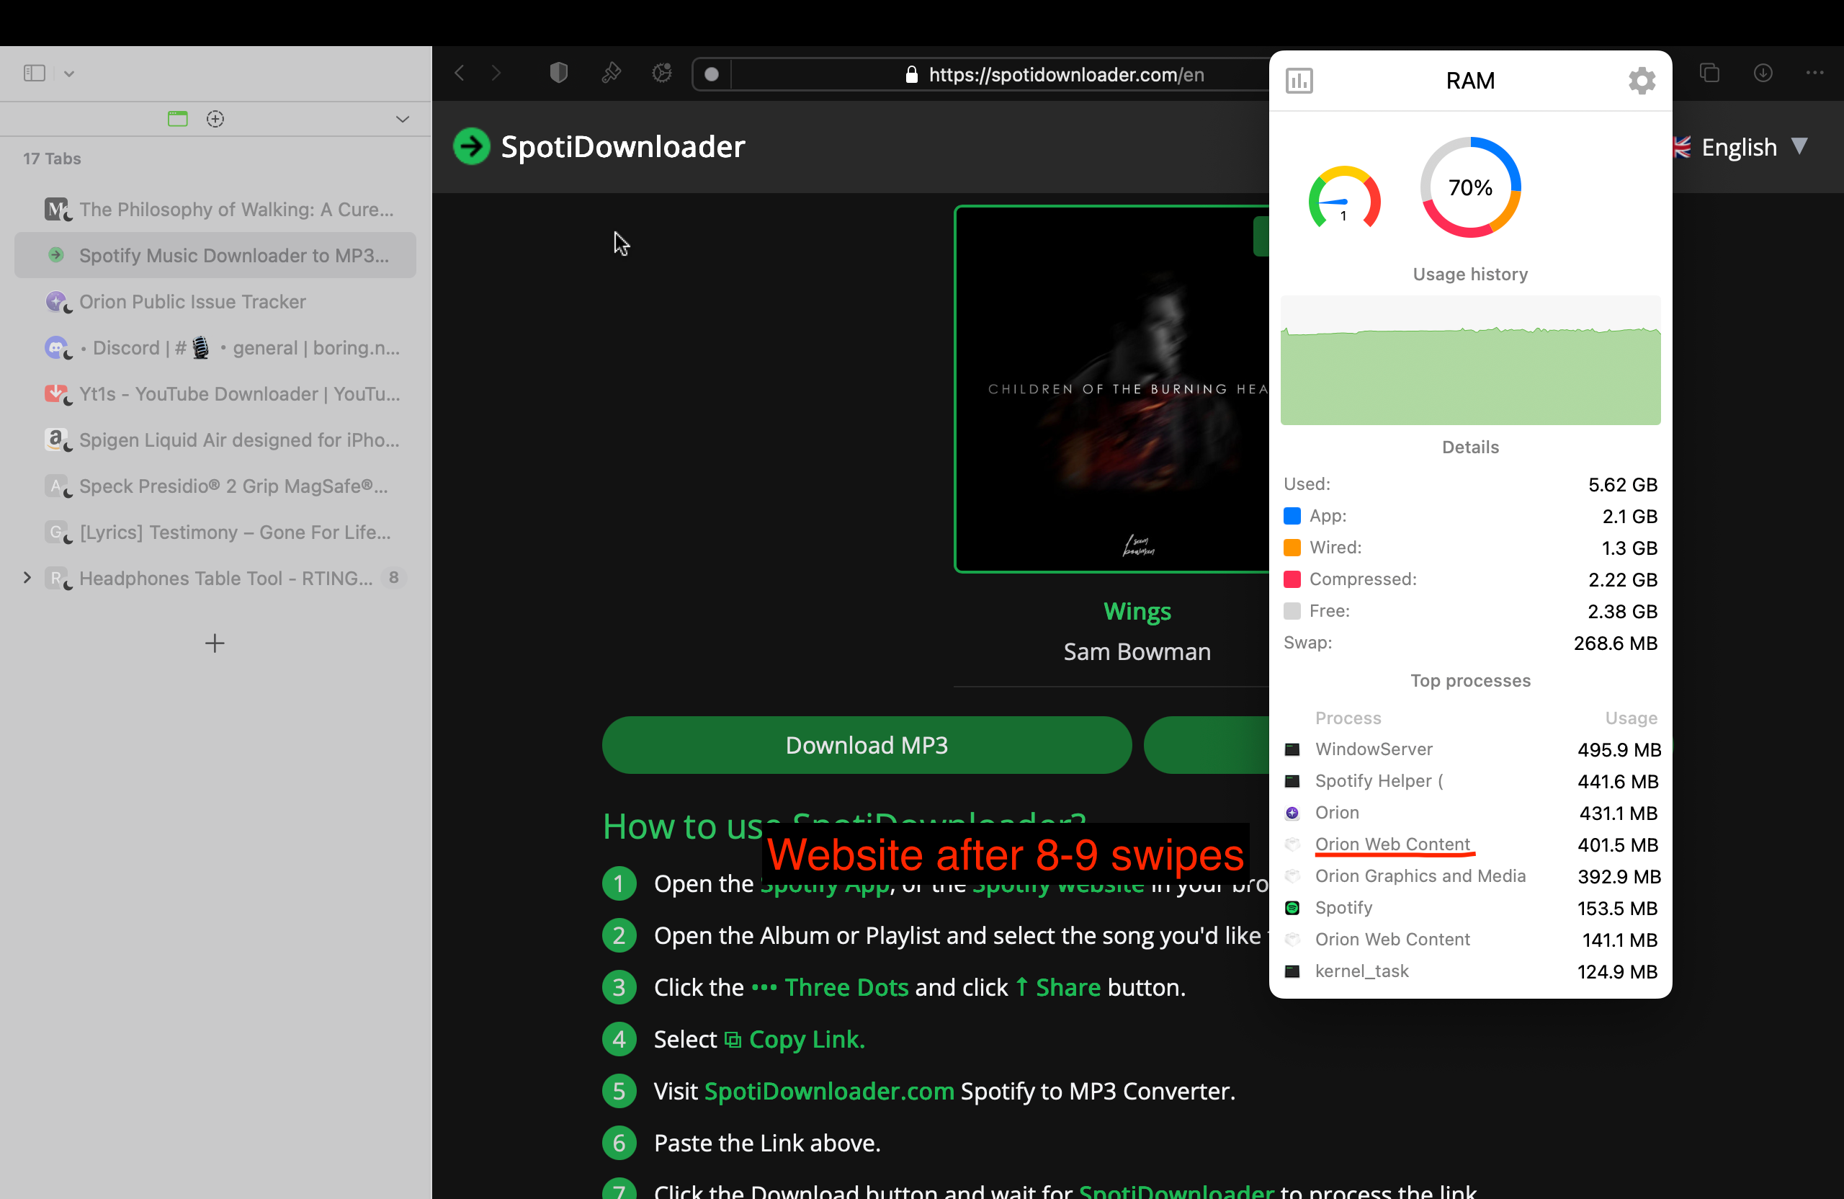Click the paintbrush page tweak icon
Screen dimensions: 1844x1199
(611, 73)
